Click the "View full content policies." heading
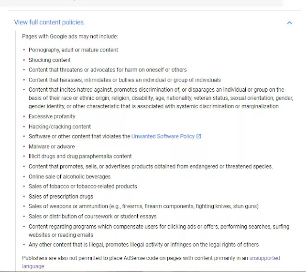The image size is (306, 272). click(x=49, y=22)
